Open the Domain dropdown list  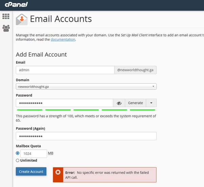pos(86,87)
